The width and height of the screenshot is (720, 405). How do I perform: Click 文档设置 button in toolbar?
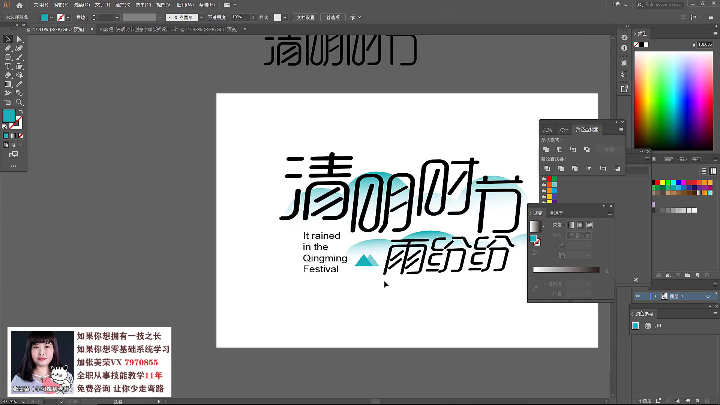click(x=306, y=17)
